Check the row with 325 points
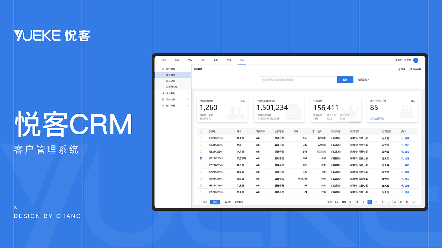This screenshot has width=442, height=248. click(x=201, y=172)
